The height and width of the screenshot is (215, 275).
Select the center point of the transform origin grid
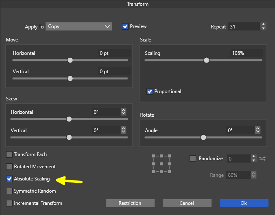click(162, 164)
